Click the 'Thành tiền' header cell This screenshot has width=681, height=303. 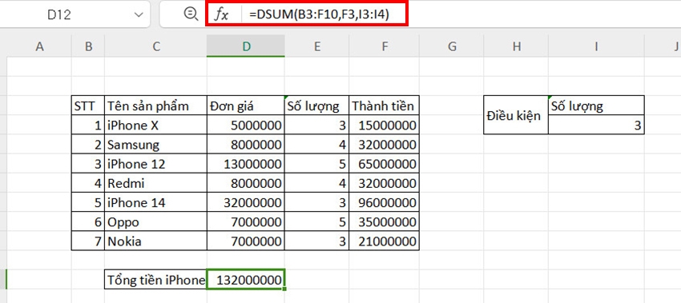pyautogui.click(x=385, y=106)
